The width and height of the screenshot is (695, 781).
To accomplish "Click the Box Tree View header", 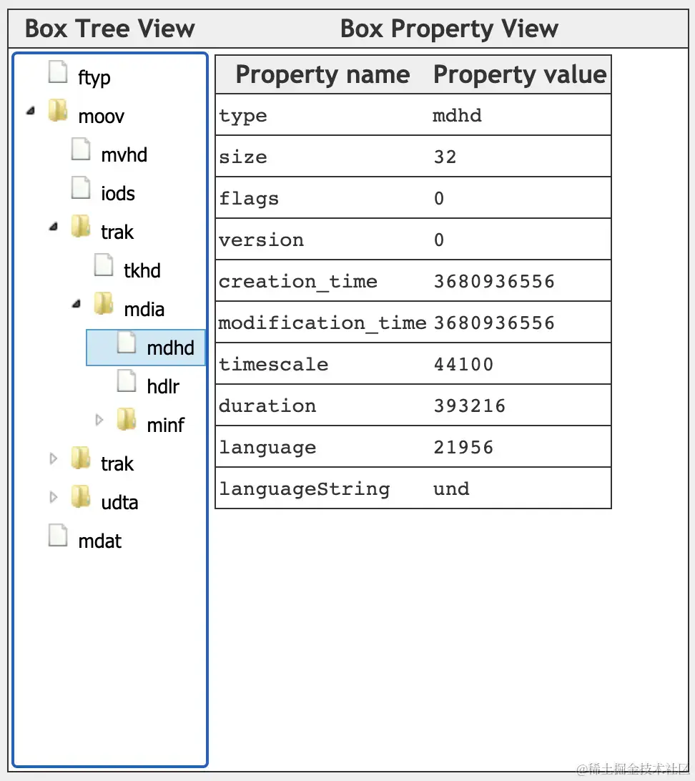I will click(x=109, y=29).
